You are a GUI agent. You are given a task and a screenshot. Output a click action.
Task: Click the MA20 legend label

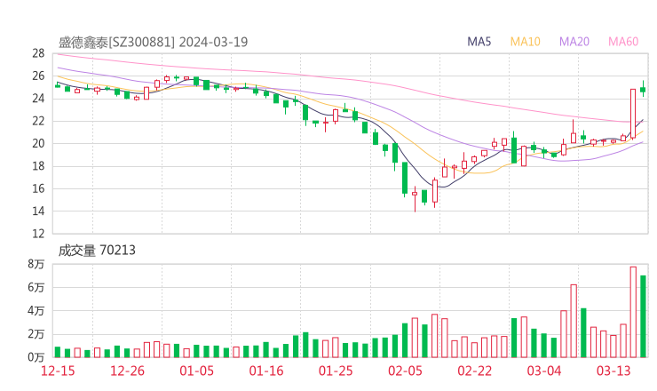pos(574,42)
